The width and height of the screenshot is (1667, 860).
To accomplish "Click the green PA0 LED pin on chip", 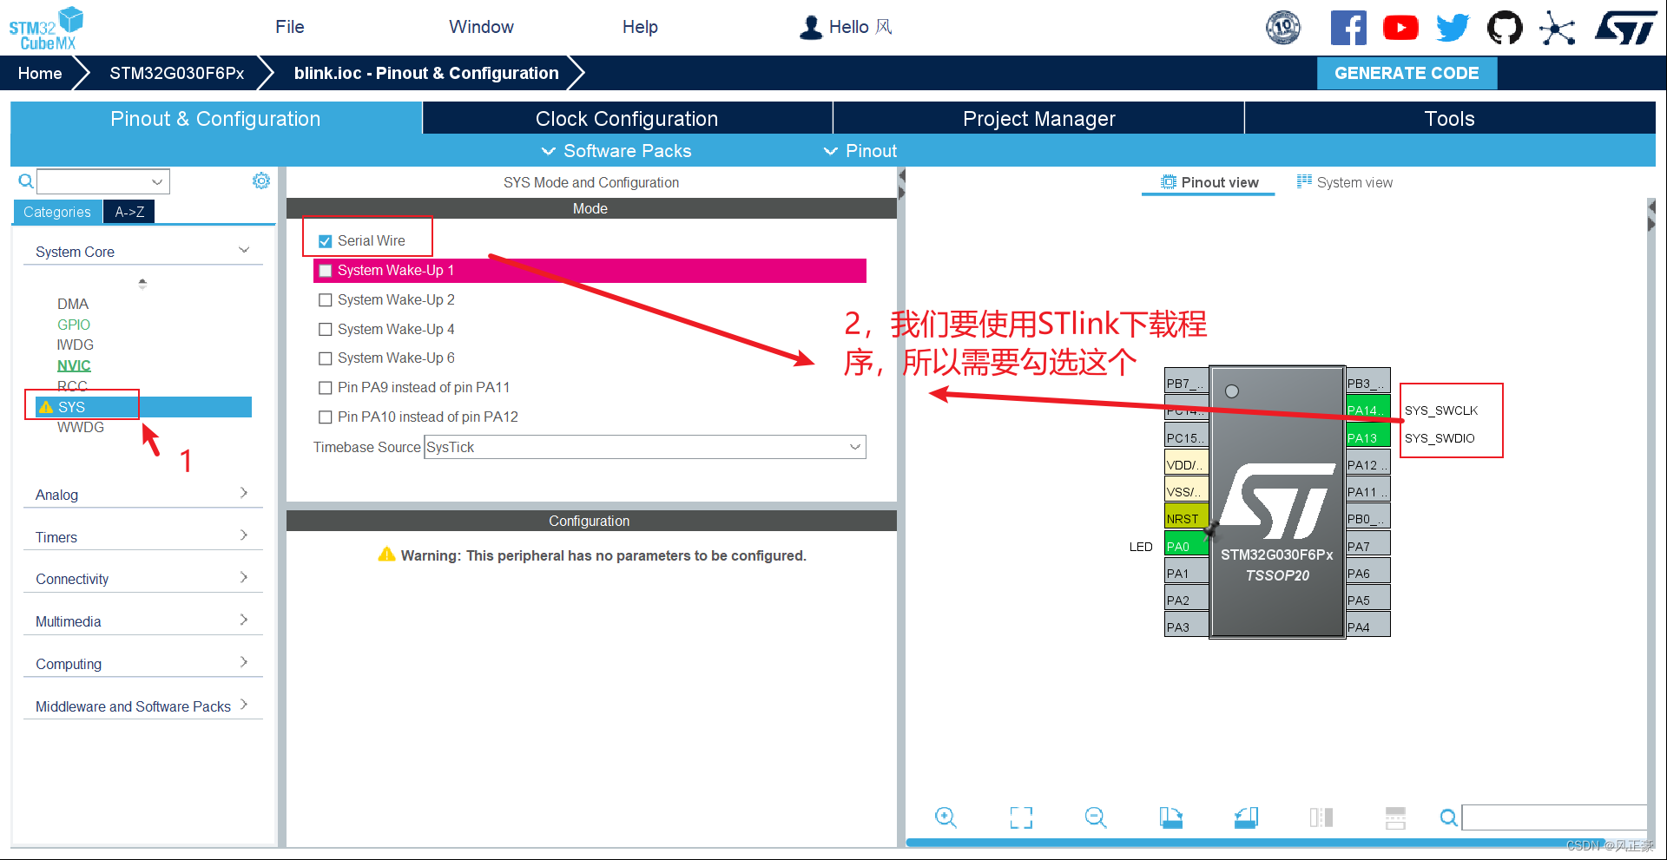I will (1186, 546).
